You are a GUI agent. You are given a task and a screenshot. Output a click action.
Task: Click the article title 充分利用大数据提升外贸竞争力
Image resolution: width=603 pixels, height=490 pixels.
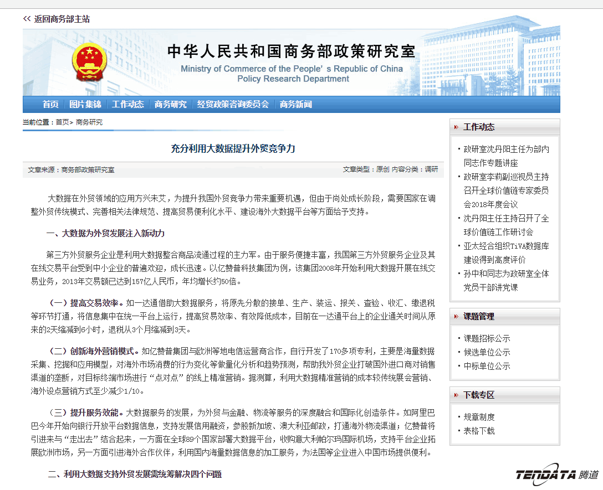coord(233,148)
